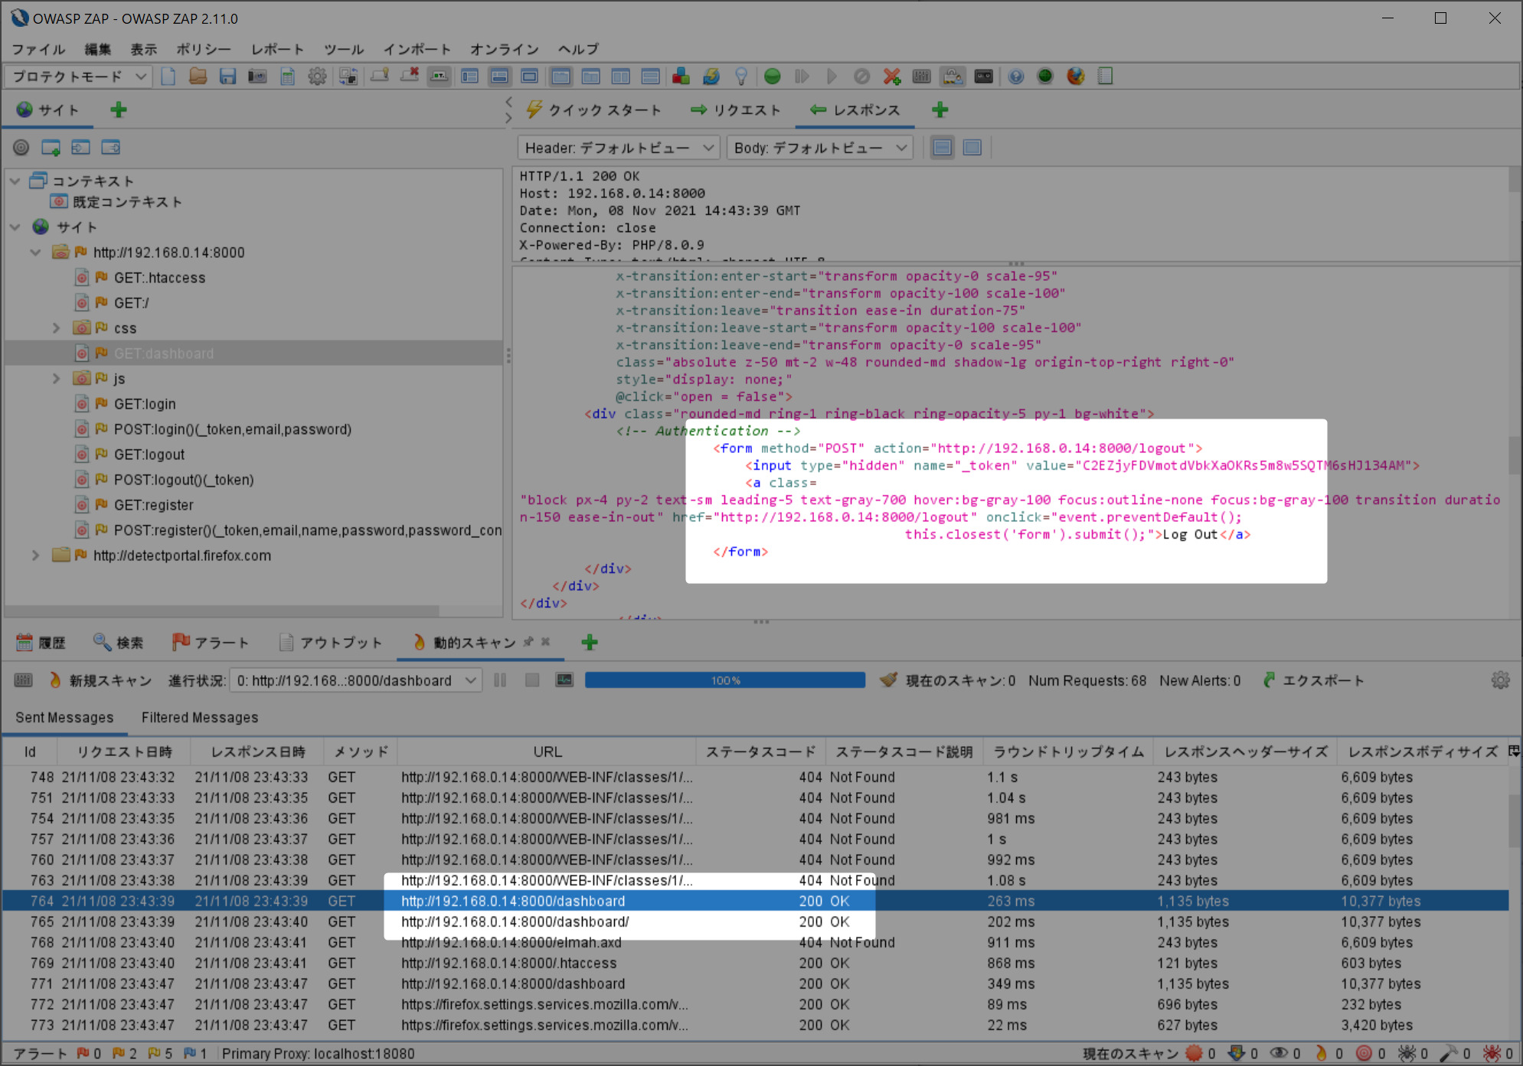
Task: Open the scan progress selector dropdown
Action: click(x=356, y=680)
